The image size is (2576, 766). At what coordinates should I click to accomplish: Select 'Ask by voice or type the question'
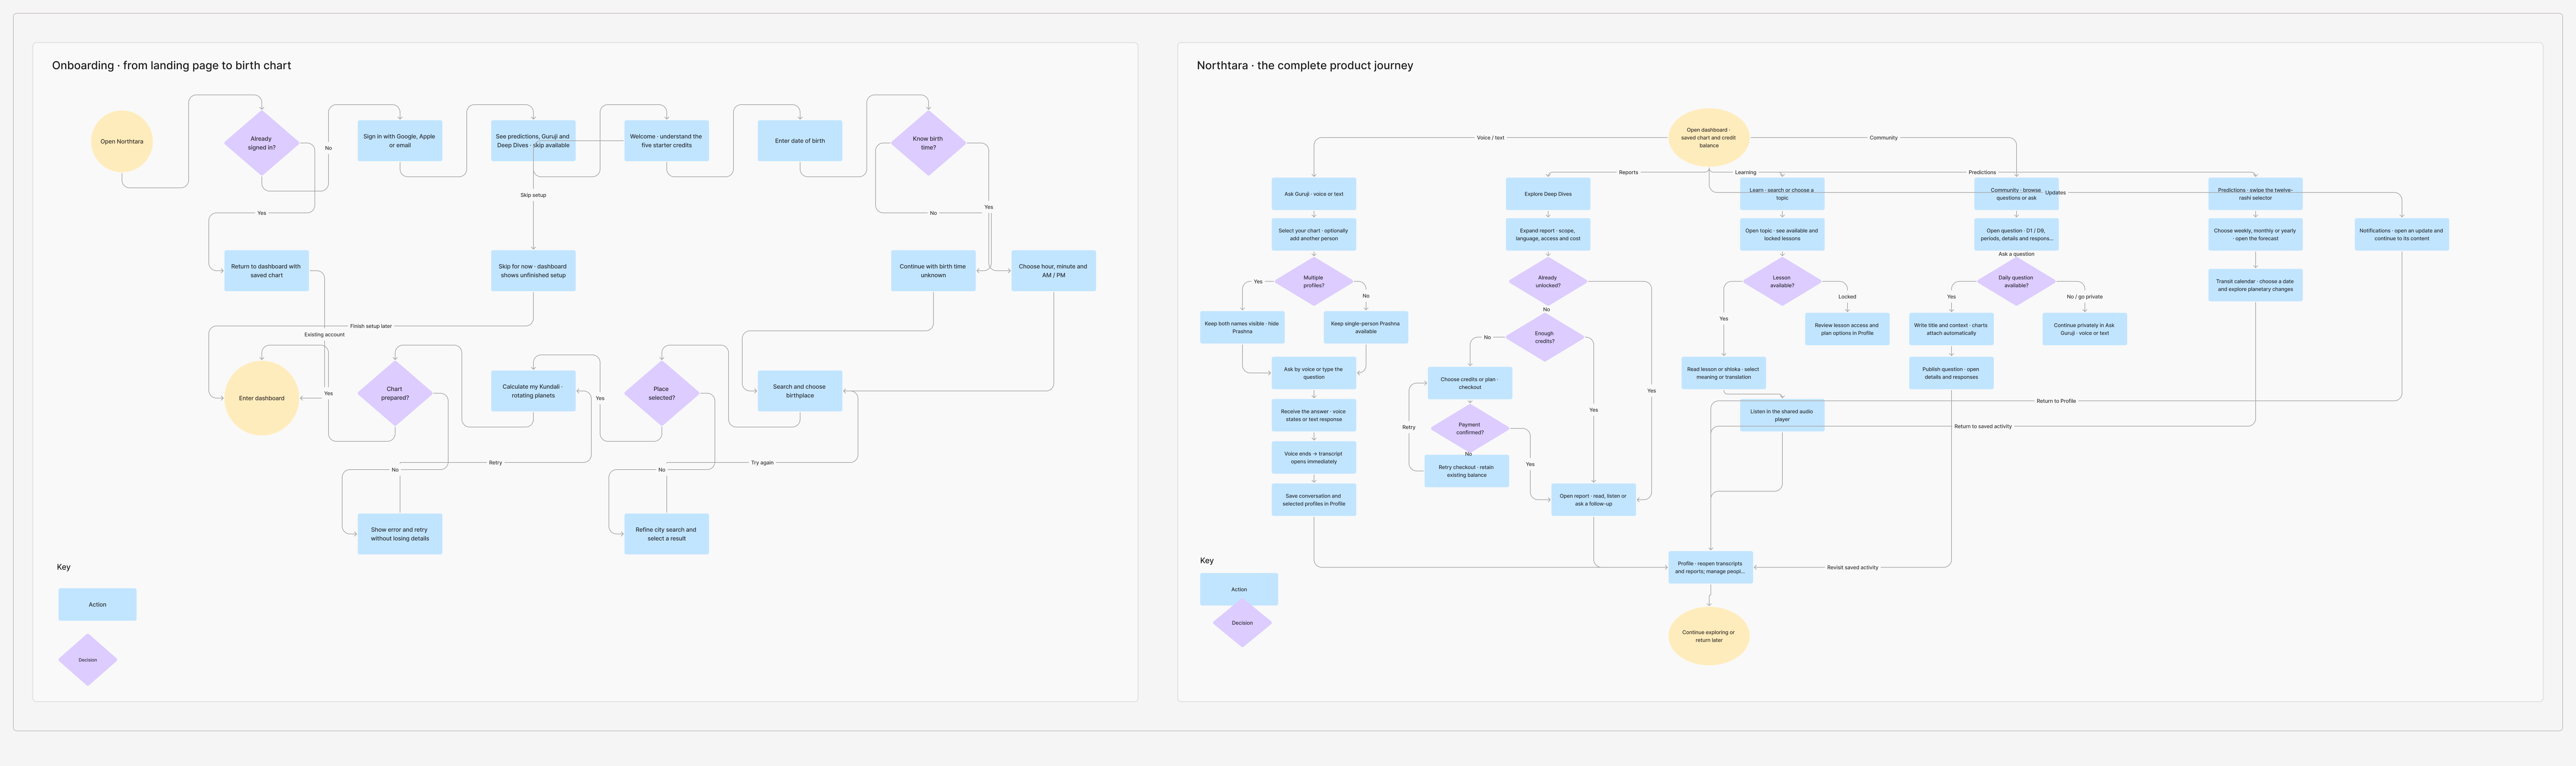pos(1314,373)
